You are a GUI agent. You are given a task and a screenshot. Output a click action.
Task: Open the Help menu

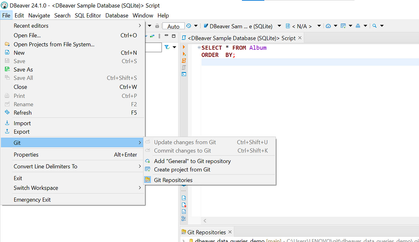(163, 15)
